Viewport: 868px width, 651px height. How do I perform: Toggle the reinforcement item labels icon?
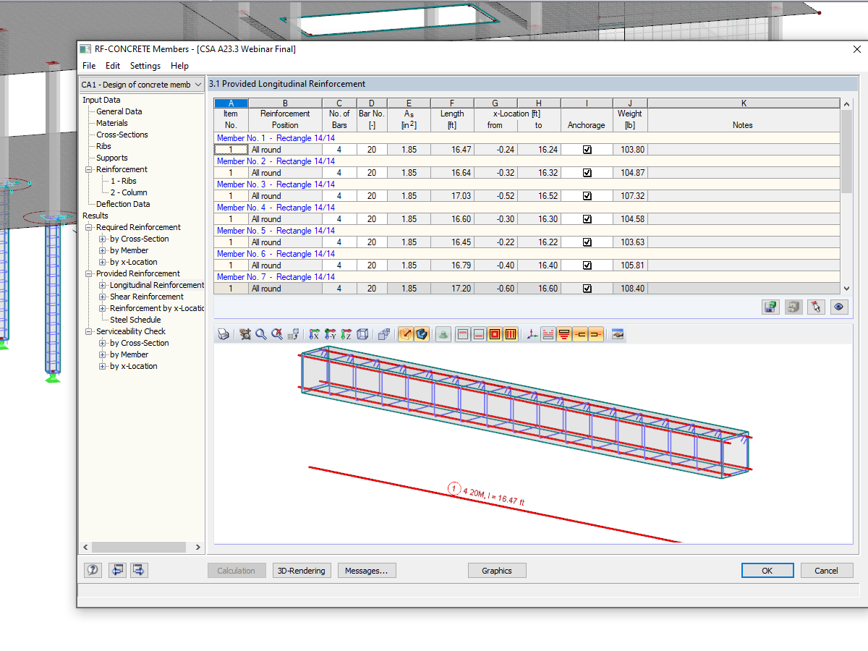(564, 334)
